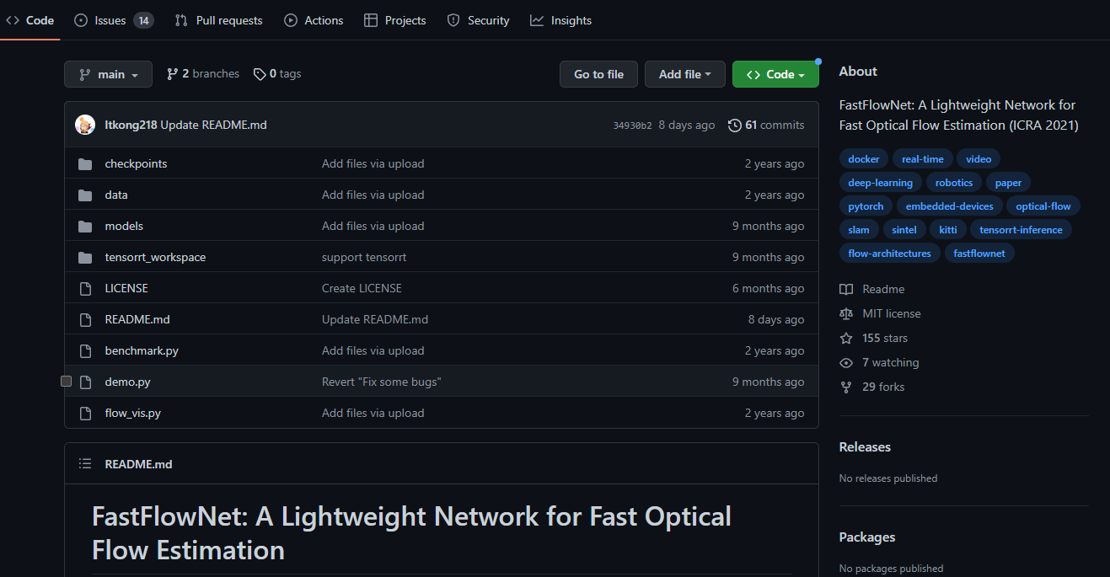Open the Code tab
This screenshot has width=1110, height=577.
[x=30, y=20]
